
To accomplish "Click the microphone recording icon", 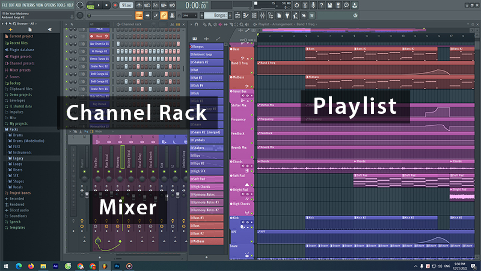I will coord(313,5).
